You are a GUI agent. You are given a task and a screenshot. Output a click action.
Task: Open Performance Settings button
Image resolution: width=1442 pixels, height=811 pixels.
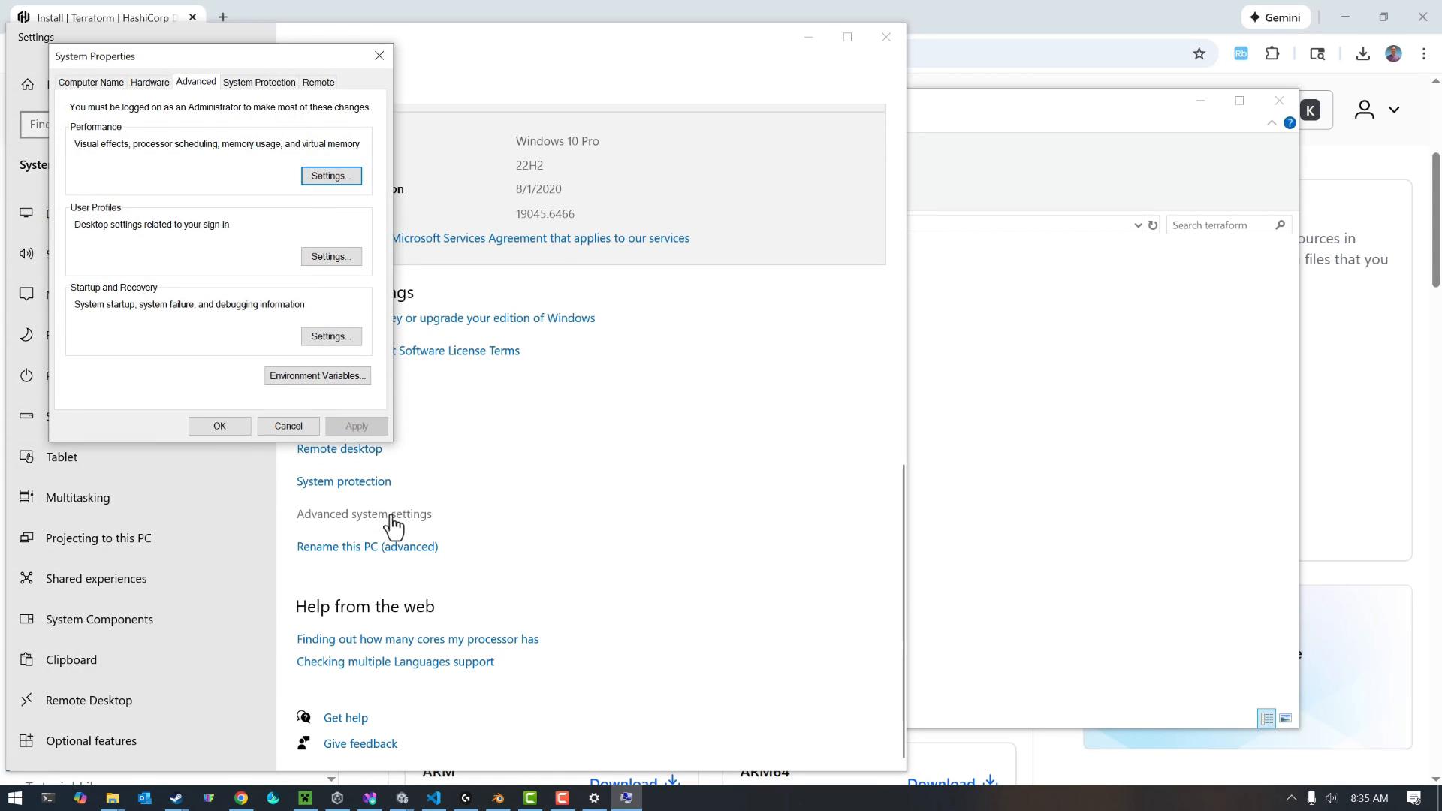(331, 176)
